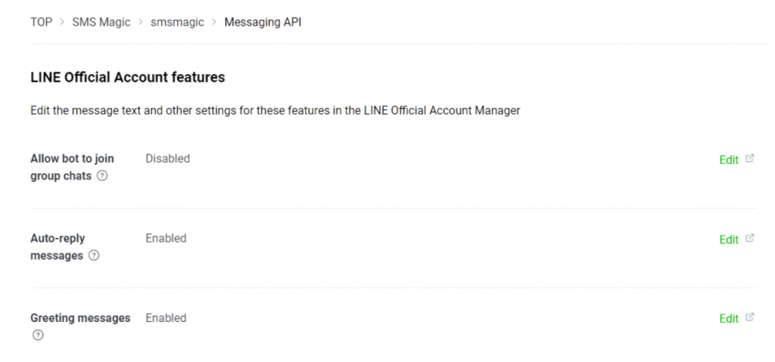Click the description mentioning LINE Official Account Manager
This screenshot has width=775, height=362.
275,110
